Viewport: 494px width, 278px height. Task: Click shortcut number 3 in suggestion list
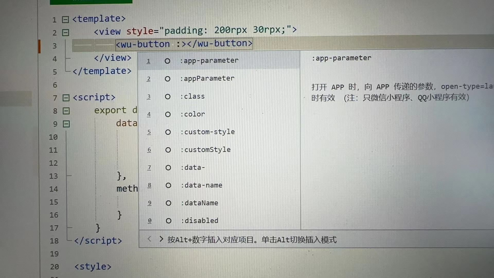tap(149, 97)
